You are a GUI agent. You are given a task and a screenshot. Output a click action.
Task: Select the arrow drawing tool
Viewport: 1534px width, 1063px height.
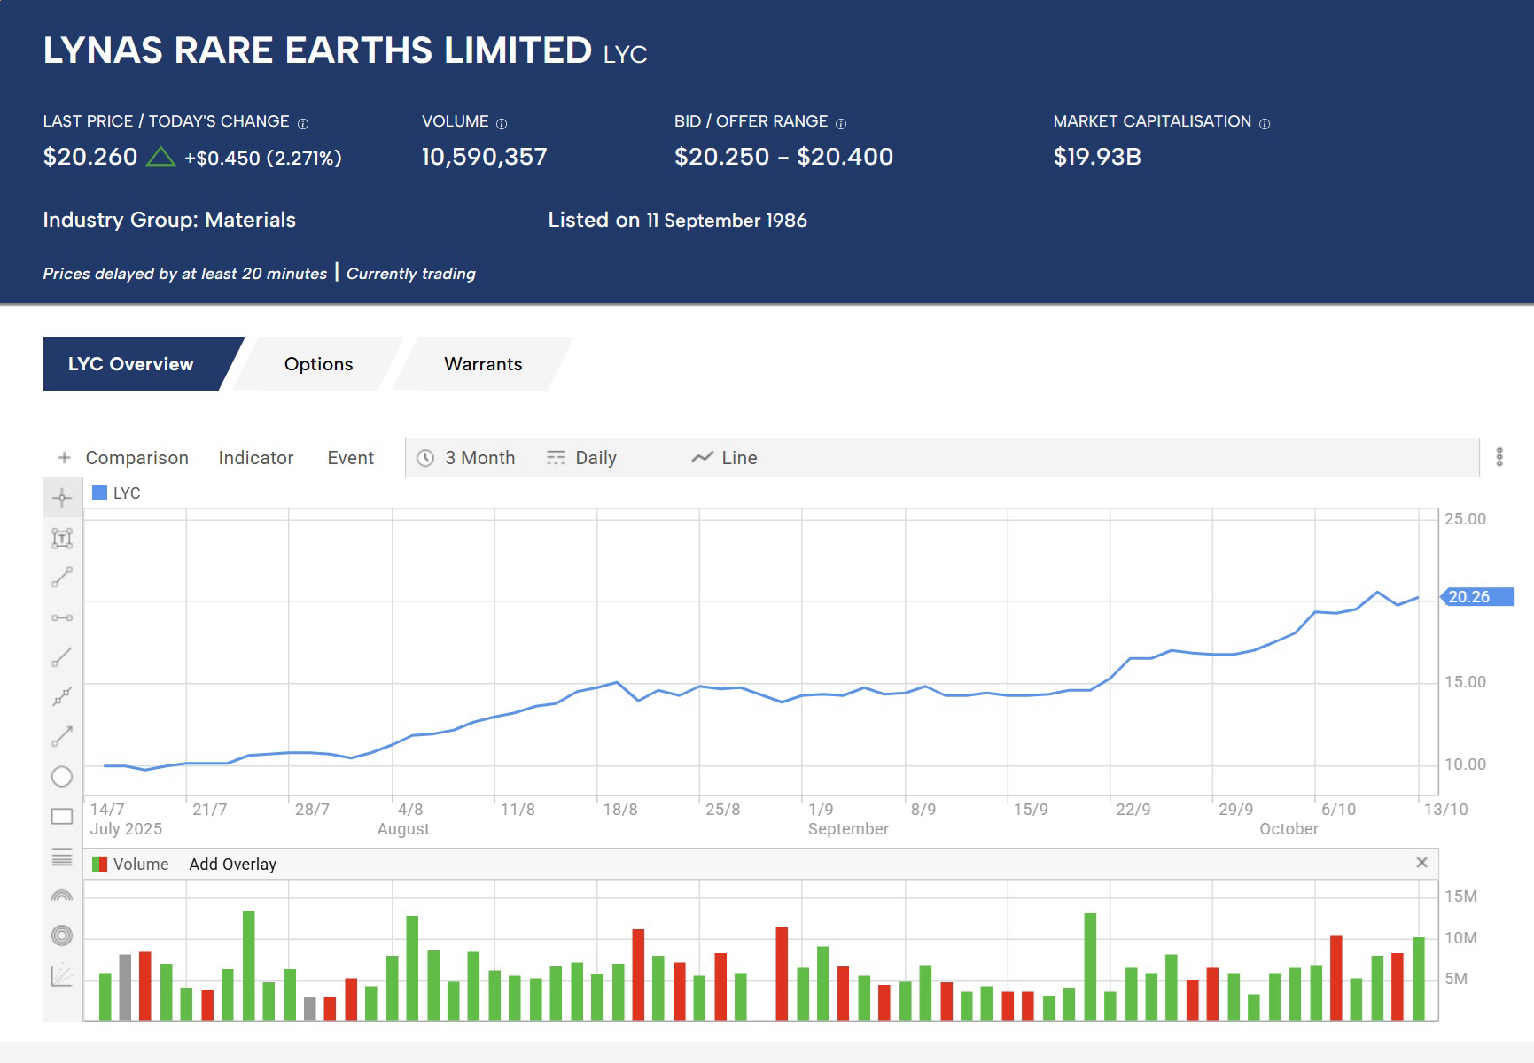pos(62,736)
